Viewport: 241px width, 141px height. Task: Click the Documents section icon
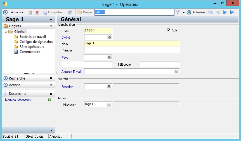pyautogui.click(x=6, y=94)
